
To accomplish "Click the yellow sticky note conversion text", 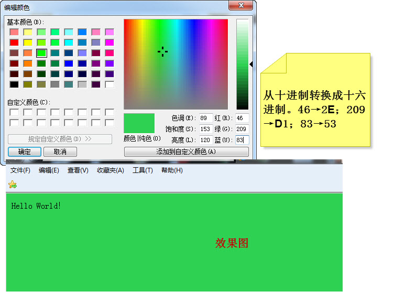I will tap(314, 110).
